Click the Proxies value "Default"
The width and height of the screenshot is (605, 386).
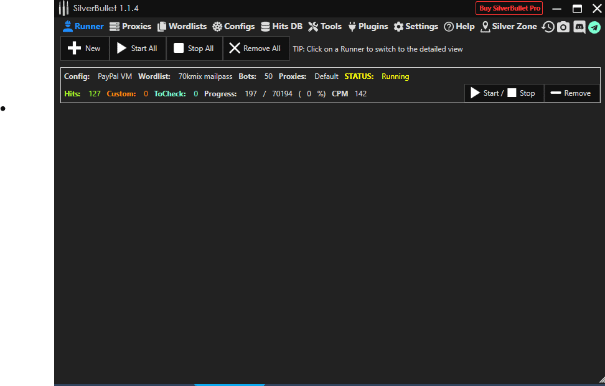click(x=326, y=76)
